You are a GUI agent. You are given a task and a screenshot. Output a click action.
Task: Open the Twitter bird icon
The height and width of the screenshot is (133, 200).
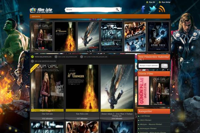click(152, 9)
